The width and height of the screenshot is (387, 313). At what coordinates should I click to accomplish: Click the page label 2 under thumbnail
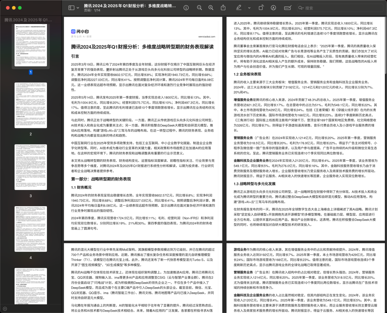[30, 134]
